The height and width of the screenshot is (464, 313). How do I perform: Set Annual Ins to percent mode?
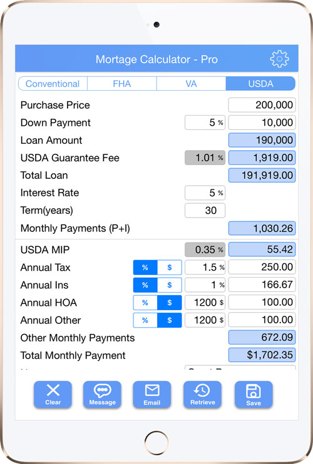tap(145, 285)
